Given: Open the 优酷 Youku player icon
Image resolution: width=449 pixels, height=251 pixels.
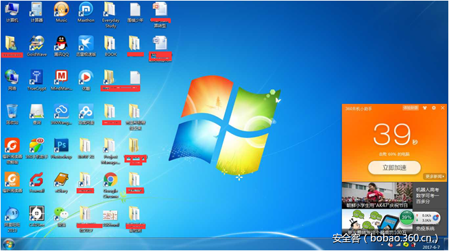Looking at the screenshot, I should coord(86,80).
